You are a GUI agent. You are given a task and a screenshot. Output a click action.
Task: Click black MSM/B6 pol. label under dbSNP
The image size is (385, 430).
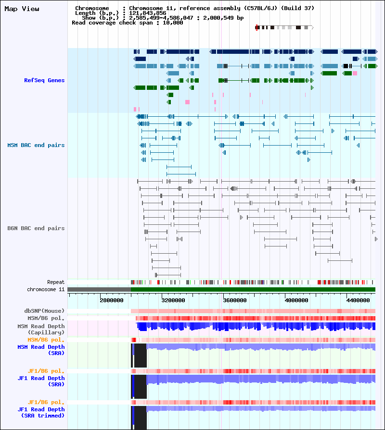(46, 319)
